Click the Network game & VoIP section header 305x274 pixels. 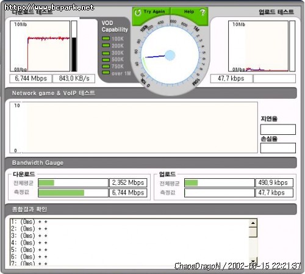tap(151, 93)
